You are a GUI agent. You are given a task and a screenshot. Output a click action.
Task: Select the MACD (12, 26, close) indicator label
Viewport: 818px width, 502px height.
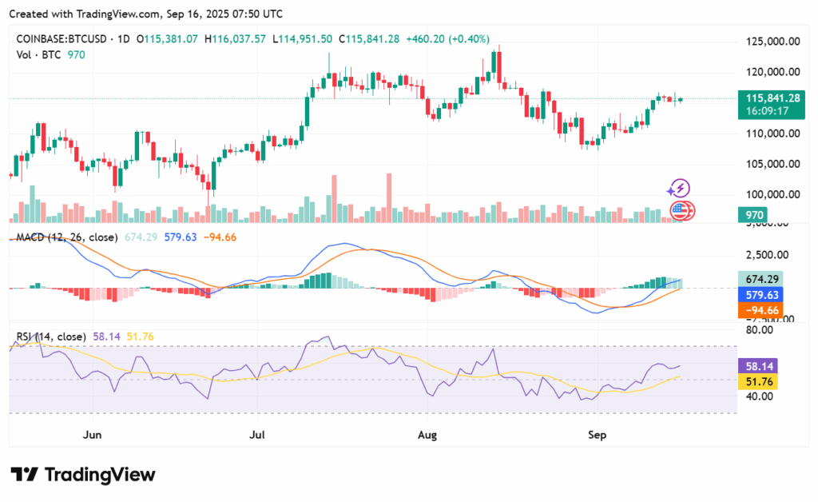click(x=65, y=237)
